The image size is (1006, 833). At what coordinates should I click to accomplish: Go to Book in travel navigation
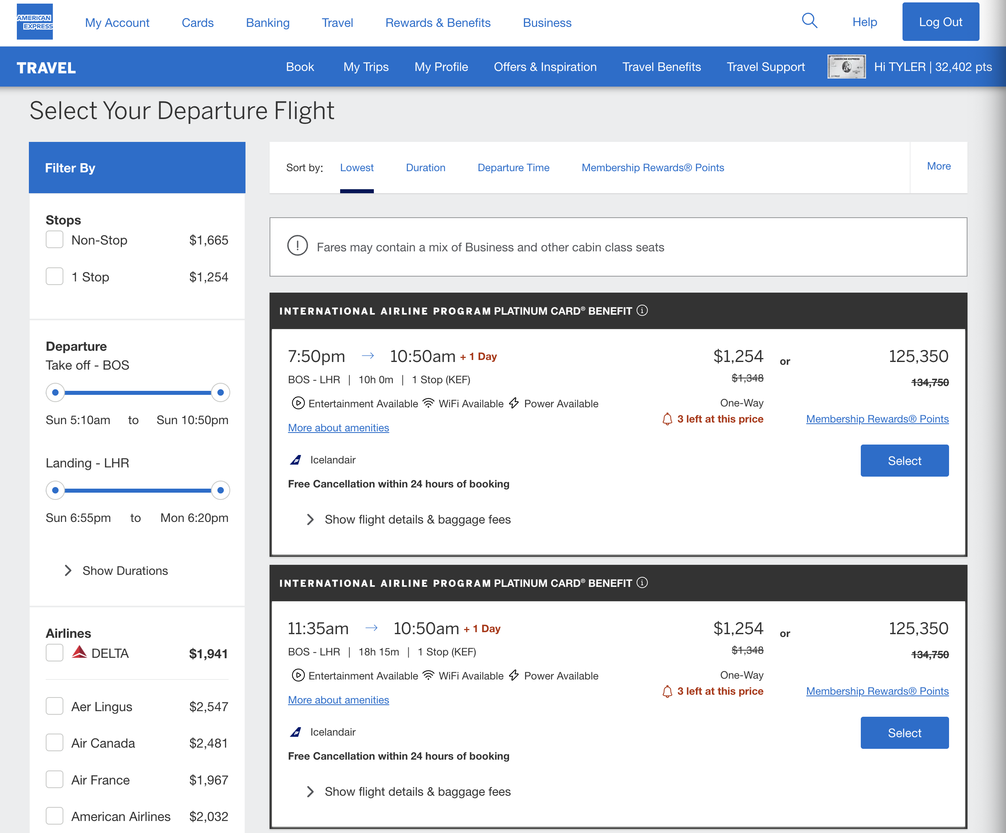coord(300,67)
